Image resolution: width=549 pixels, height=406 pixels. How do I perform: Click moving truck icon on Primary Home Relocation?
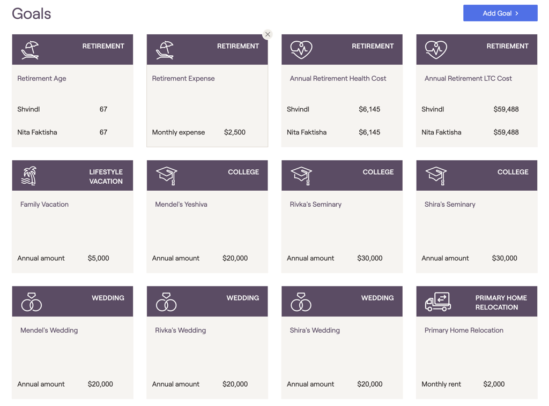[437, 302]
